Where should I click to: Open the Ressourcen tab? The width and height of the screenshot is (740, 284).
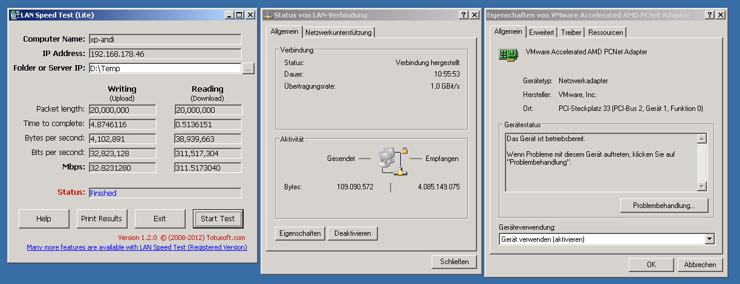605,33
